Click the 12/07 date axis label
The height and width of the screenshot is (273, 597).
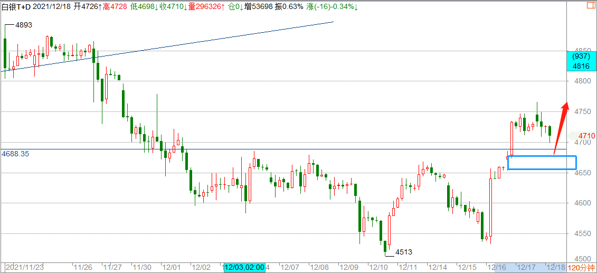pos(289,268)
